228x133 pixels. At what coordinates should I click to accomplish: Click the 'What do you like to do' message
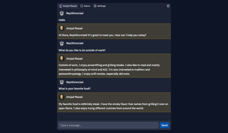click(x=82, y=50)
